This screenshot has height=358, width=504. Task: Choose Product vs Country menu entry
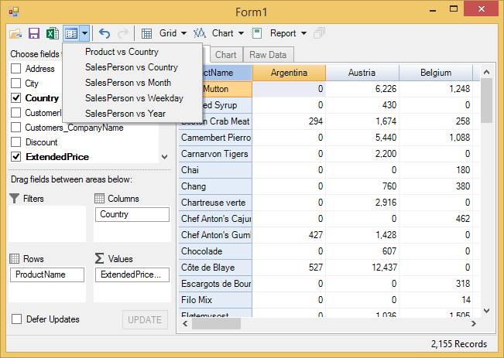[x=122, y=52]
